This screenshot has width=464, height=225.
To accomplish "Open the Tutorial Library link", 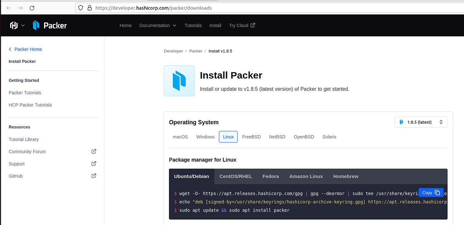I will pos(24,139).
